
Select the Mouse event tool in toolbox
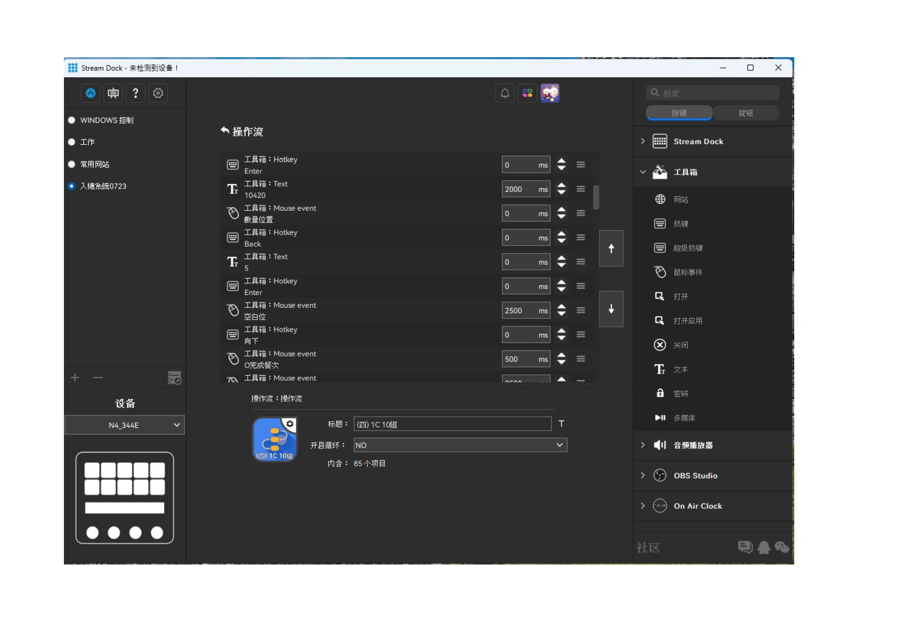(x=660, y=272)
